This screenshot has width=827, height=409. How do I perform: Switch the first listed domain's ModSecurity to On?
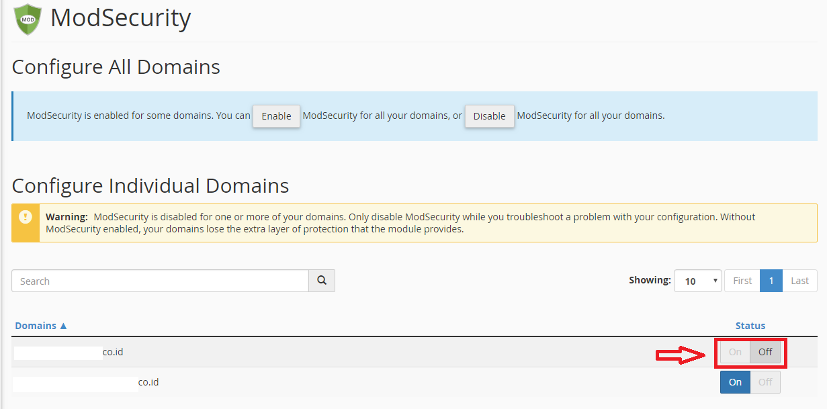click(x=735, y=352)
